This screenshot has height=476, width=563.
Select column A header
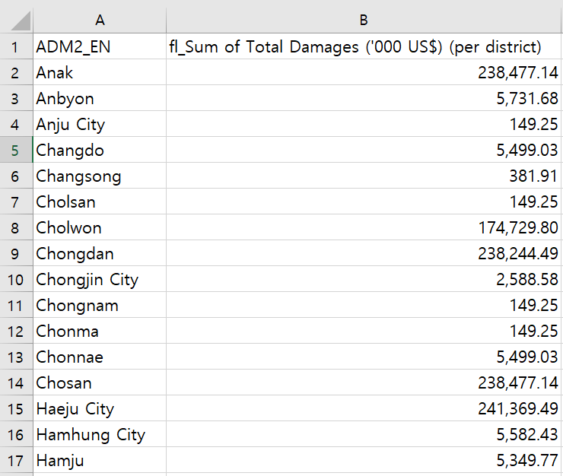click(100, 20)
